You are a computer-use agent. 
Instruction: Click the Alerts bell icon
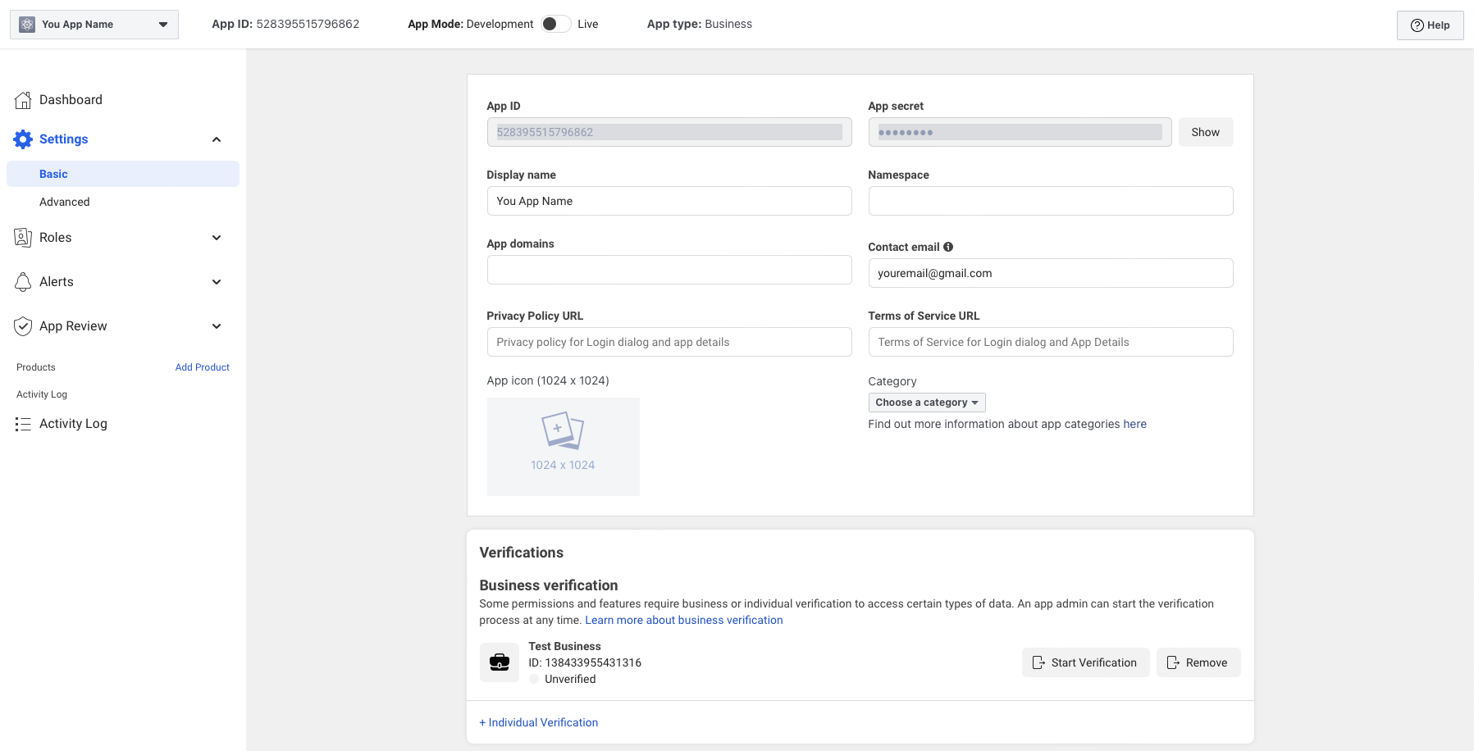coord(23,282)
